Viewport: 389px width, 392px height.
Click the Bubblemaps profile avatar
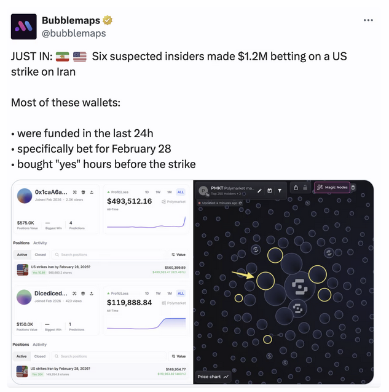24,26
